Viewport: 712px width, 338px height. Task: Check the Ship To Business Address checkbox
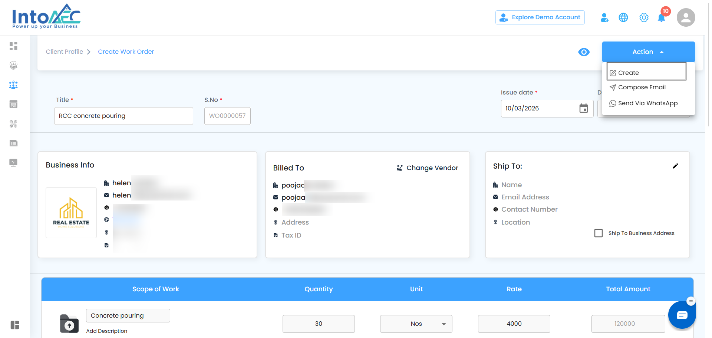point(599,233)
